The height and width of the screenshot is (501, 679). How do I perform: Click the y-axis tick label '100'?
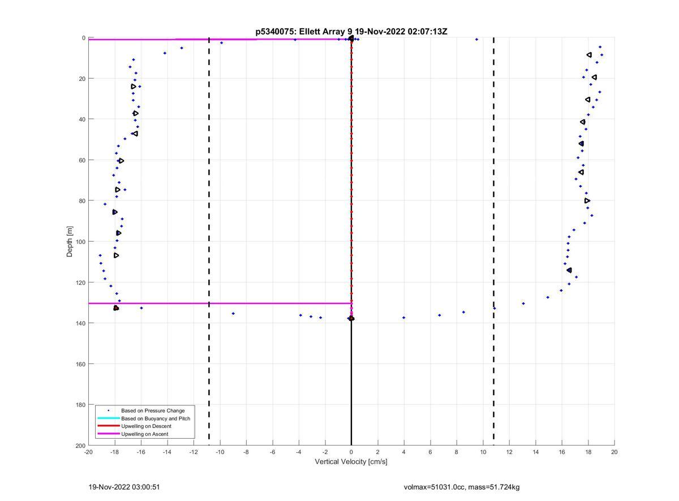pos(80,242)
